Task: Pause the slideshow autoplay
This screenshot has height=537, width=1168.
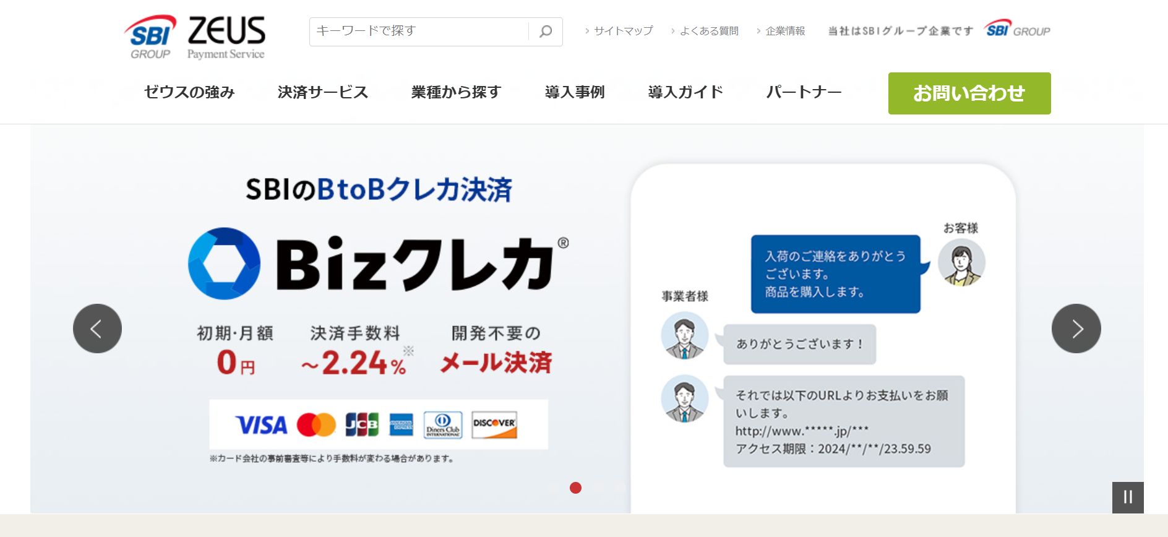Action: tap(1127, 497)
